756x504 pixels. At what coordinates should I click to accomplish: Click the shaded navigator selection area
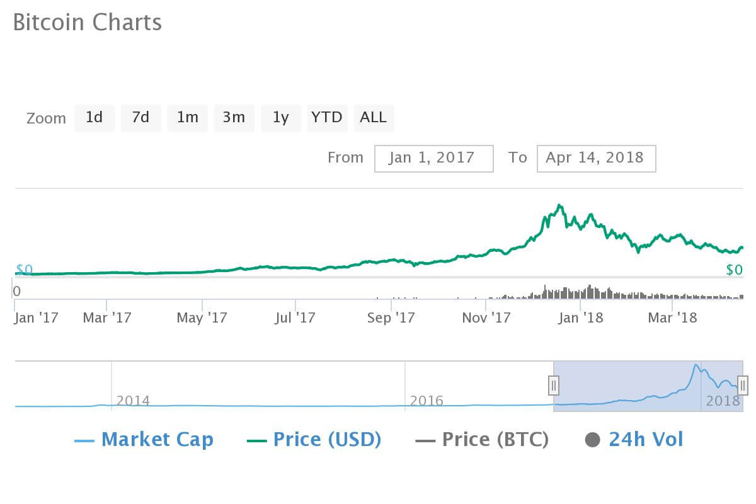pyautogui.click(x=630, y=391)
